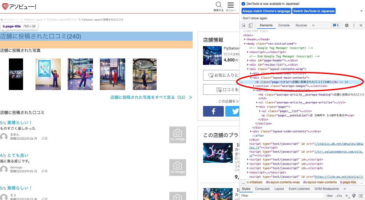Open DevTools settings gear
The height and width of the screenshot is (200, 365).
click(x=347, y=25)
